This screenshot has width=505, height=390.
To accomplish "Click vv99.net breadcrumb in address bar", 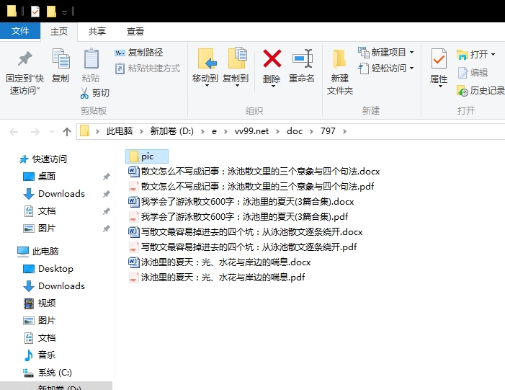I will point(251,131).
